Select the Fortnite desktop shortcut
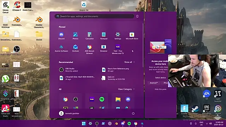This screenshot has width=226, height=127. [184, 109]
